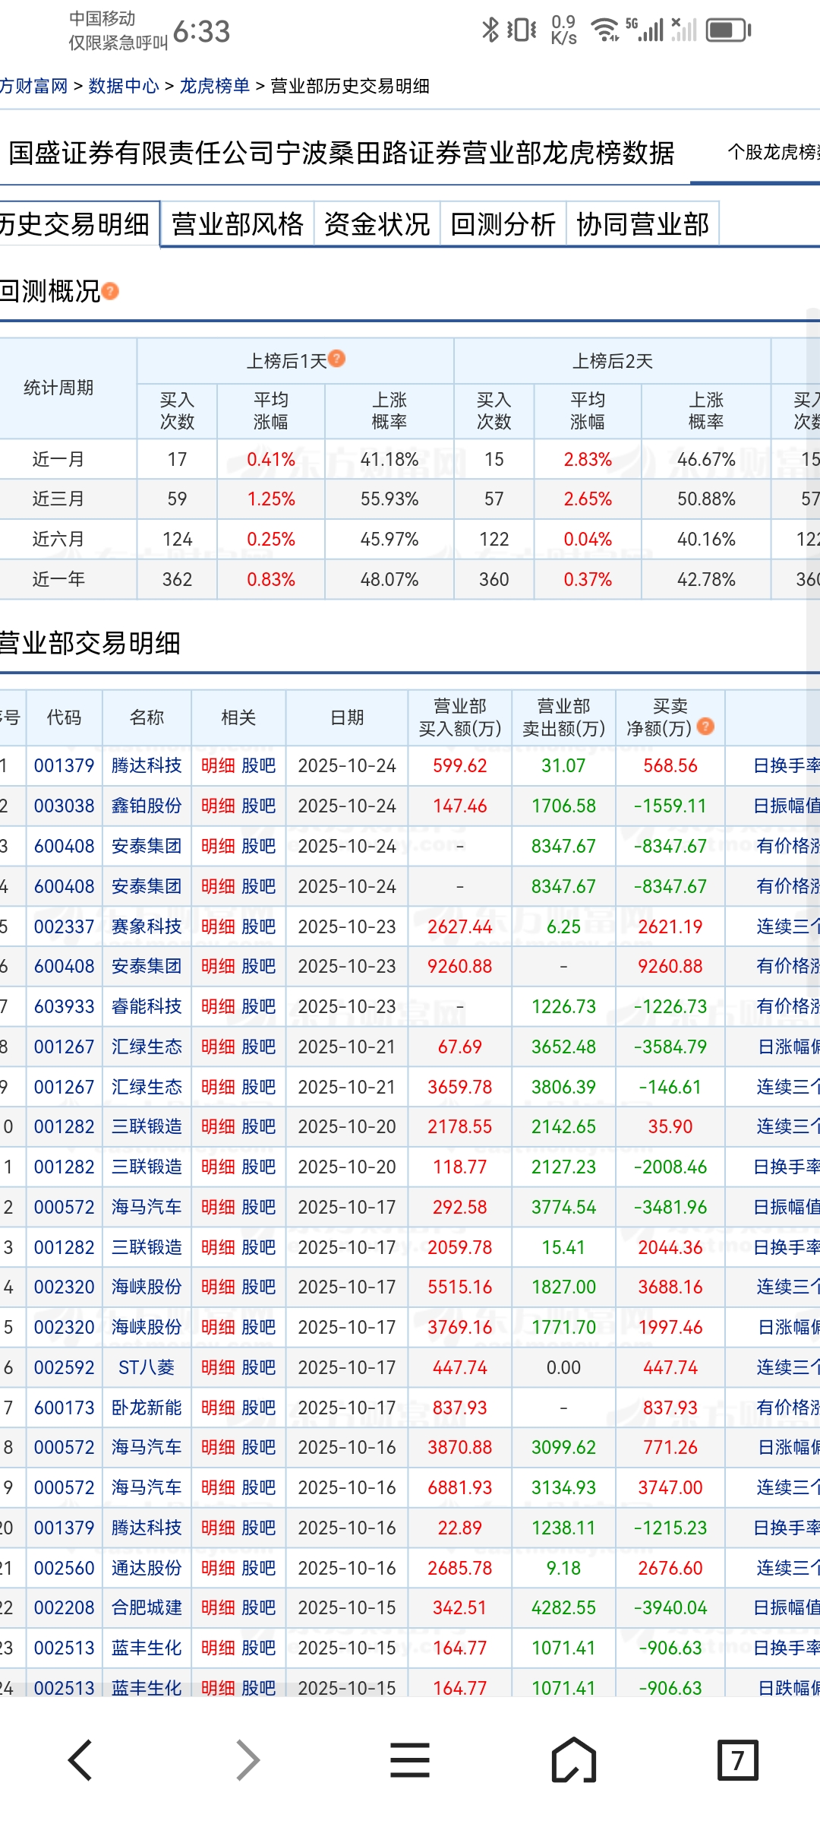Select 近三月 row label
Image resolution: width=820 pixels, height=1824 pixels.
(58, 499)
